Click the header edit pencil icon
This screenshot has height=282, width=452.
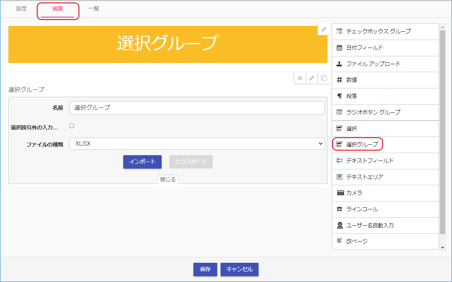click(324, 30)
